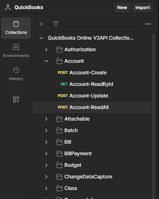Select the Authorization folder label
The width and height of the screenshot is (159, 199).
80,50
